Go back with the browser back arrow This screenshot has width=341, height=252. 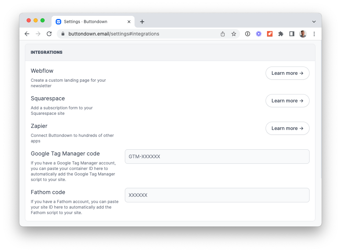[27, 34]
